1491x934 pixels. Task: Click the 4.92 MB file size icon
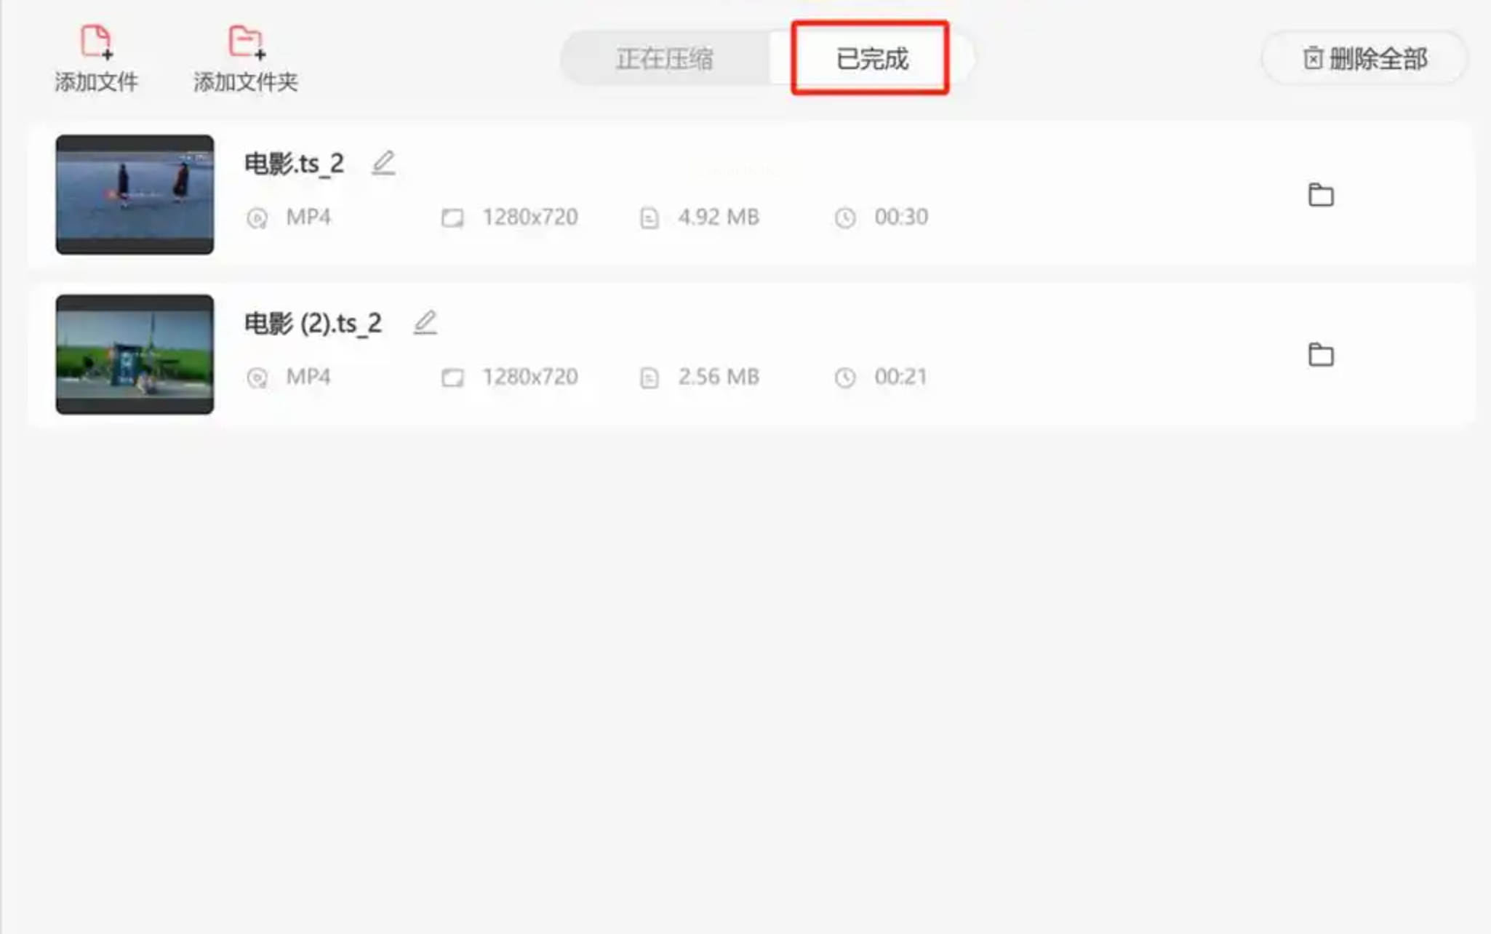tap(649, 217)
